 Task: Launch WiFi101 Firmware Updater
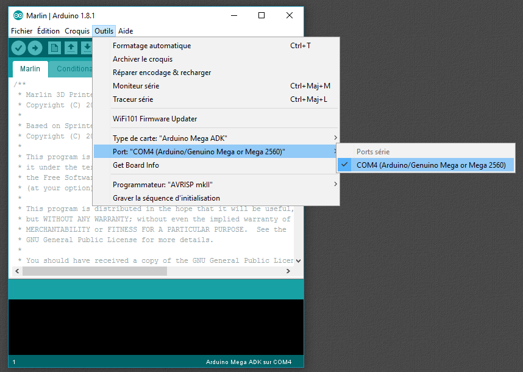(x=155, y=119)
